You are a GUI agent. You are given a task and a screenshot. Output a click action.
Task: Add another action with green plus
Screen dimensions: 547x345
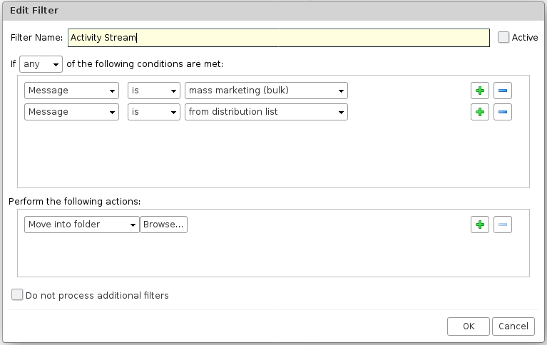(480, 225)
